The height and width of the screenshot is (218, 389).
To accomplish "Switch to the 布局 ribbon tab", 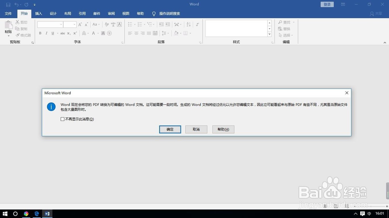I will (67, 14).
